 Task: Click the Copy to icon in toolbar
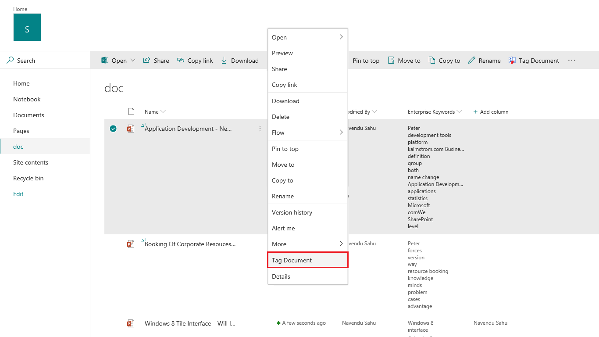tap(432, 61)
